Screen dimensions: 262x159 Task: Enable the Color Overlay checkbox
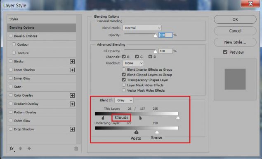pyautogui.click(x=11, y=95)
